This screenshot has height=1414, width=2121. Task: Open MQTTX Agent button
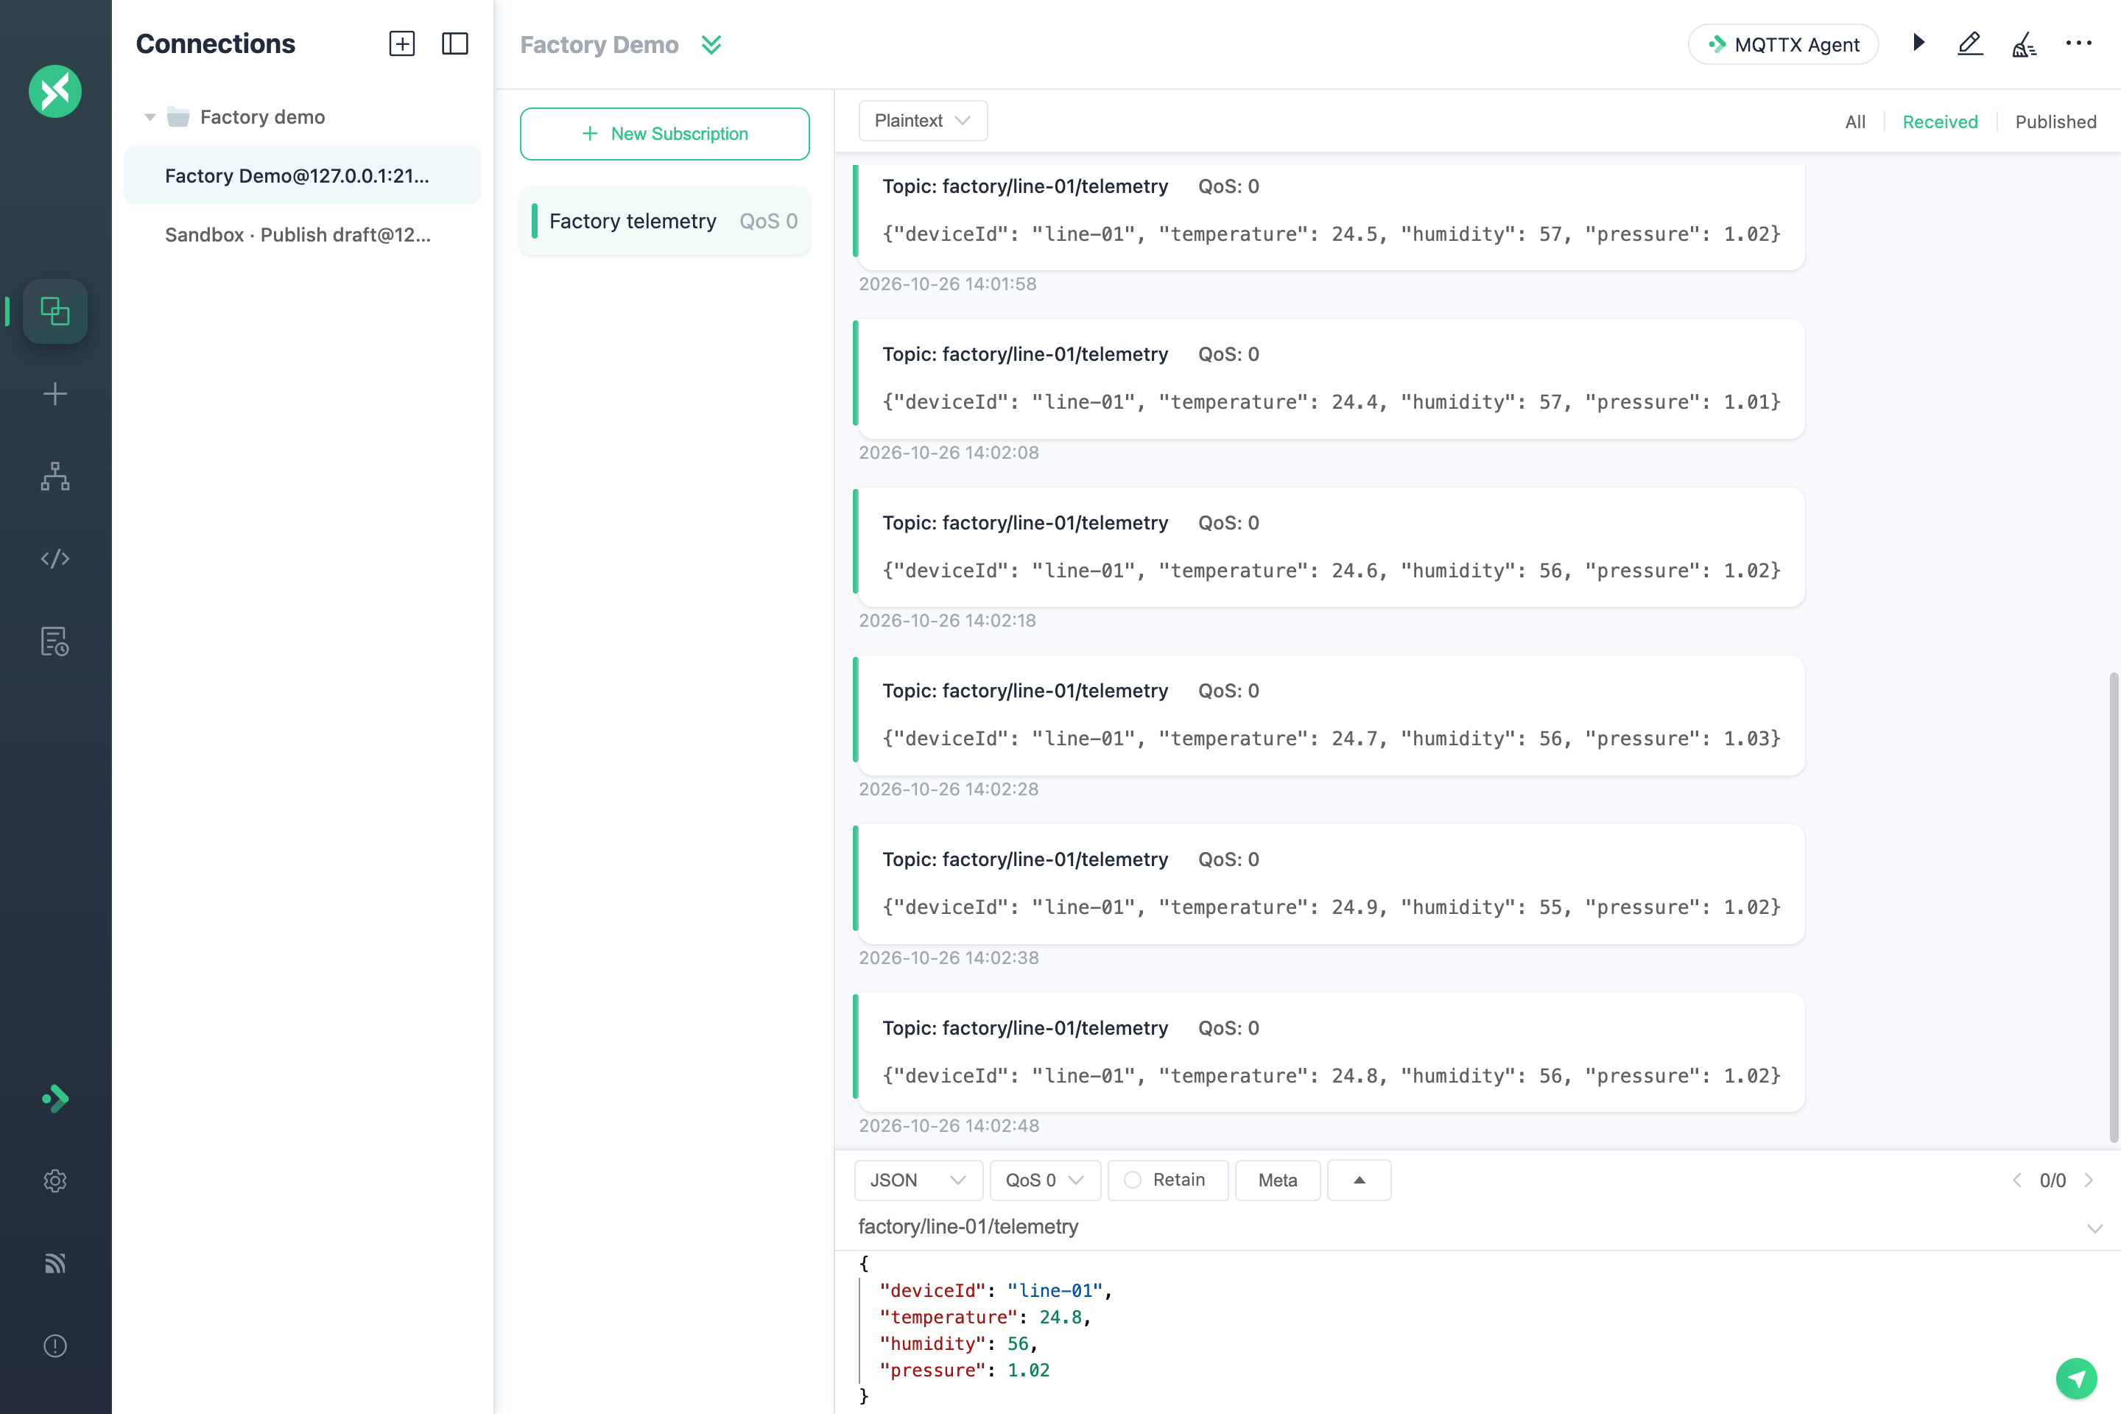[1783, 44]
